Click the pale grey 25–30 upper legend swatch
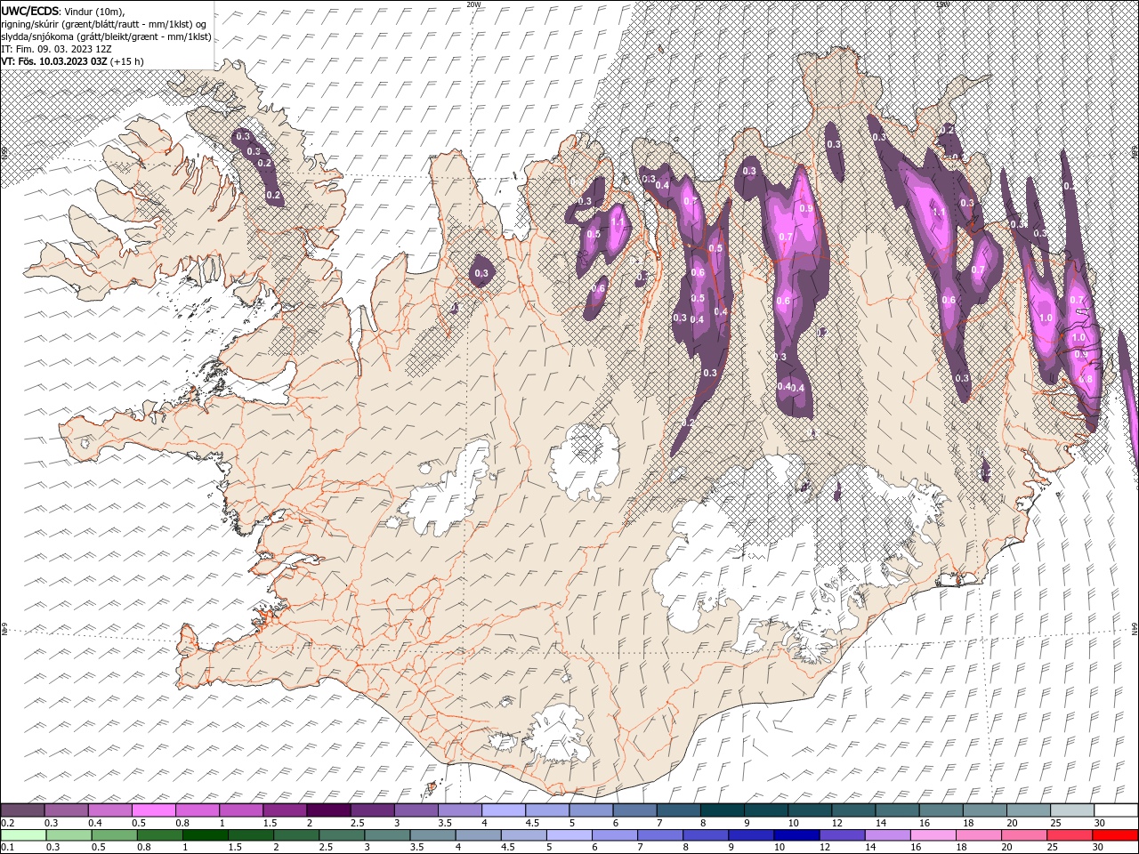 (1071, 810)
